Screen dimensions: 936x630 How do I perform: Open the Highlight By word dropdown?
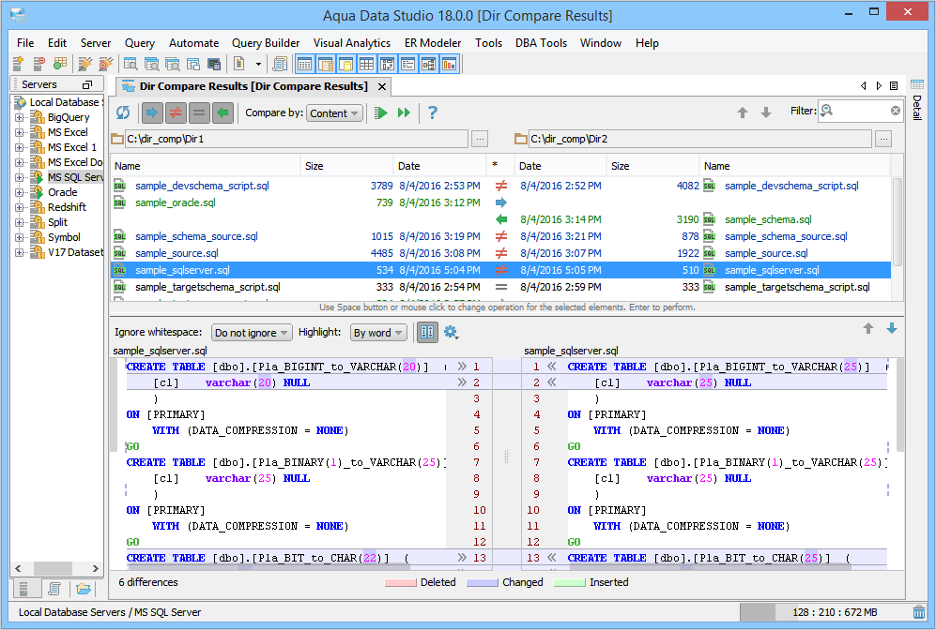pyautogui.click(x=378, y=333)
